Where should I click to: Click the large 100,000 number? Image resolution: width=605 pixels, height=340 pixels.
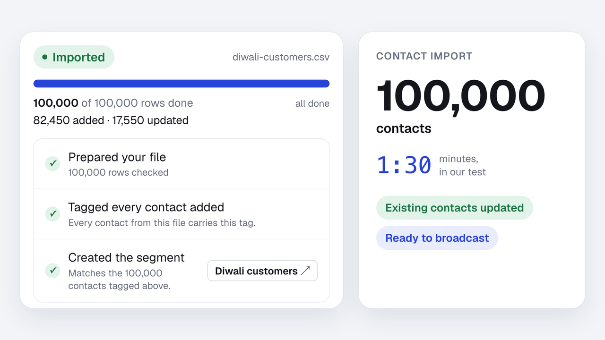pyautogui.click(x=461, y=97)
